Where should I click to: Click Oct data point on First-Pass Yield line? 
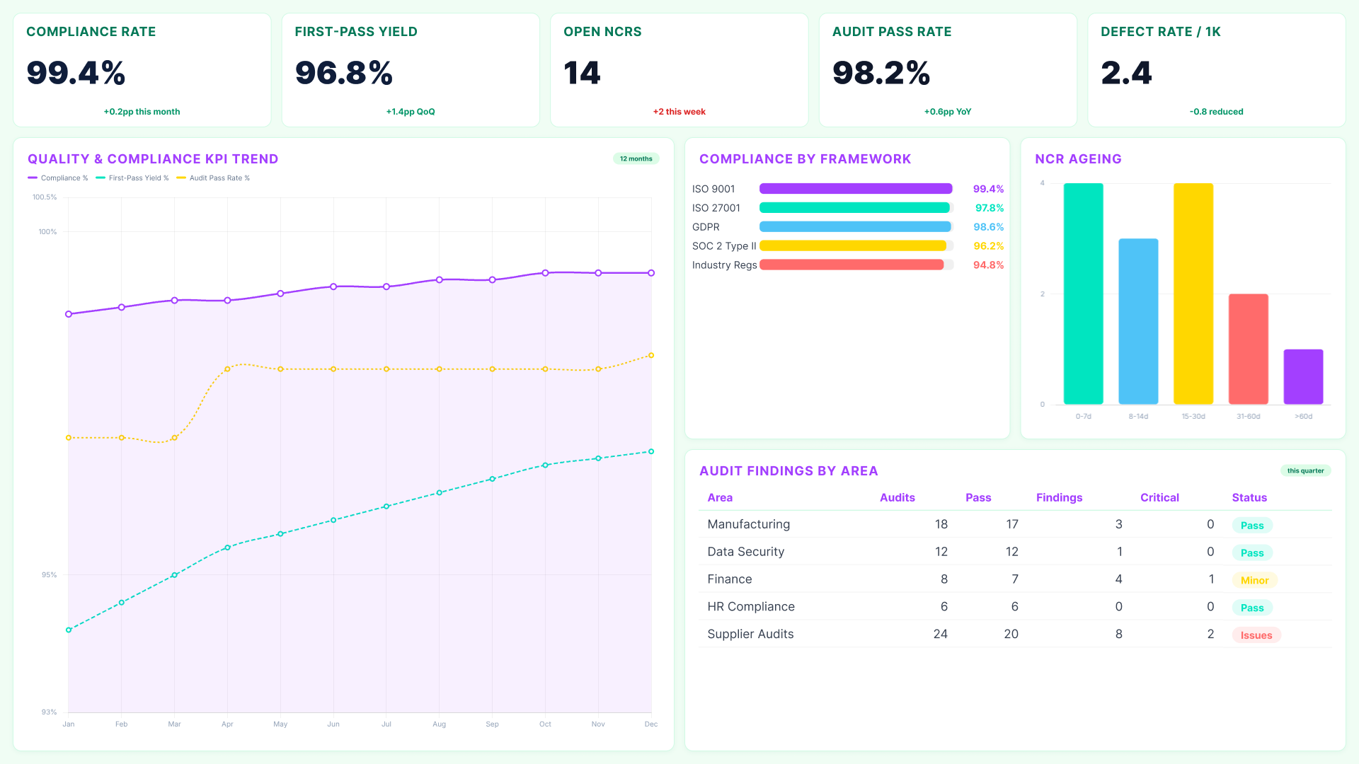pos(545,465)
